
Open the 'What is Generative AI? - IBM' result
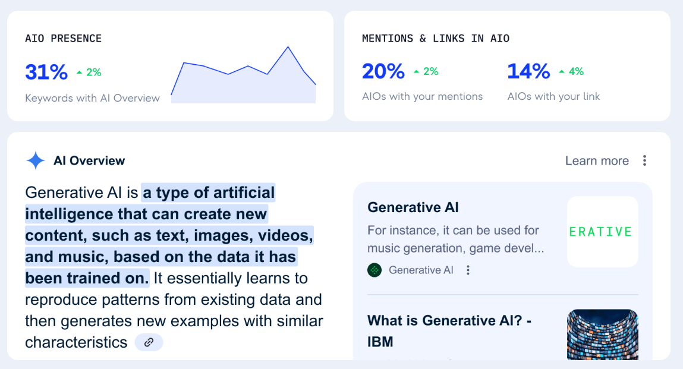pos(449,331)
